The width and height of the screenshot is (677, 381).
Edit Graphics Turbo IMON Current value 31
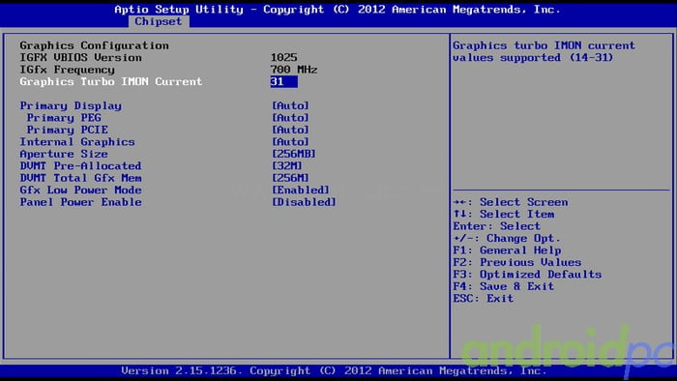click(x=283, y=81)
